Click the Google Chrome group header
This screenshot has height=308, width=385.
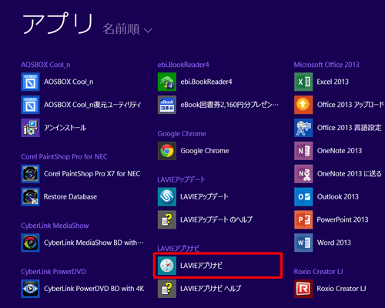pyautogui.click(x=182, y=134)
